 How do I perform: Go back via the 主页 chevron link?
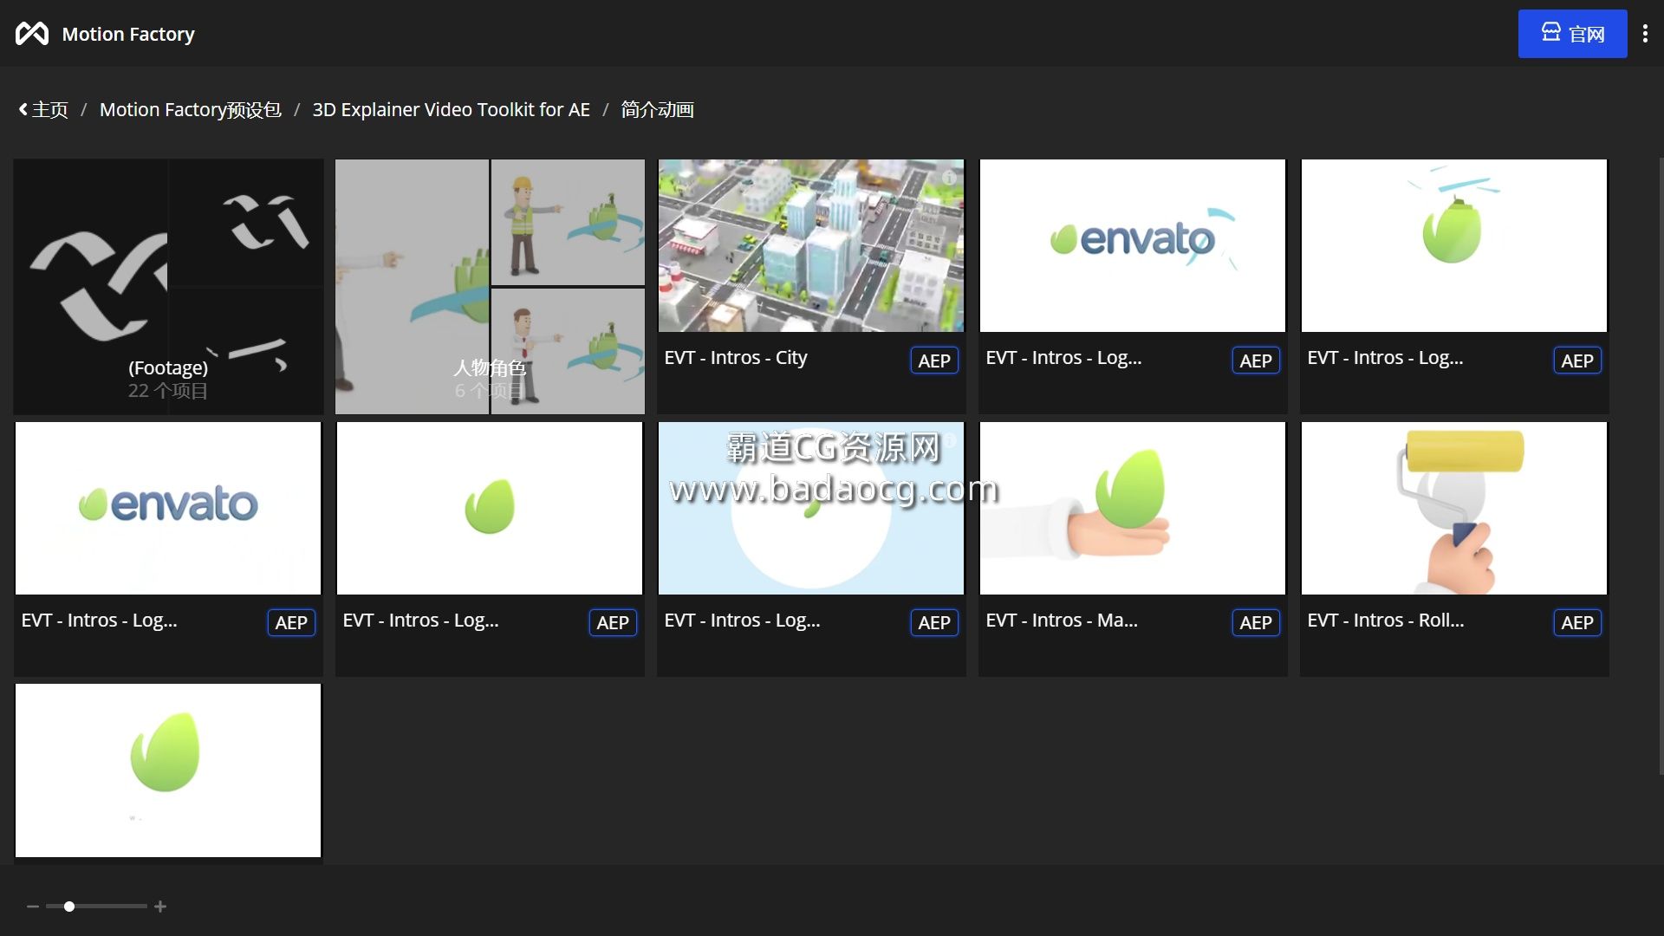click(43, 110)
